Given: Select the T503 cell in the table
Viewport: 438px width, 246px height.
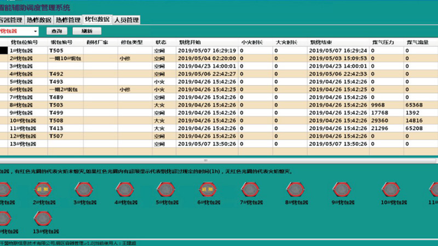Looking at the screenshot, I should tap(56, 105).
